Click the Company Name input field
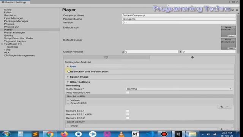The height and width of the screenshot is (137, 243). point(179,15)
